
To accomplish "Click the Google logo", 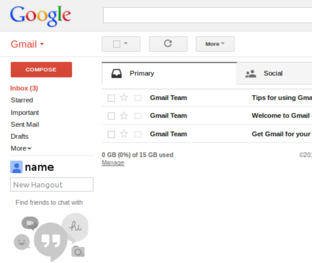I will 41,16.
